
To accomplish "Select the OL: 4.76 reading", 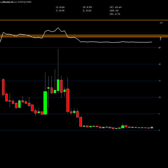I will click(x=115, y=14).
